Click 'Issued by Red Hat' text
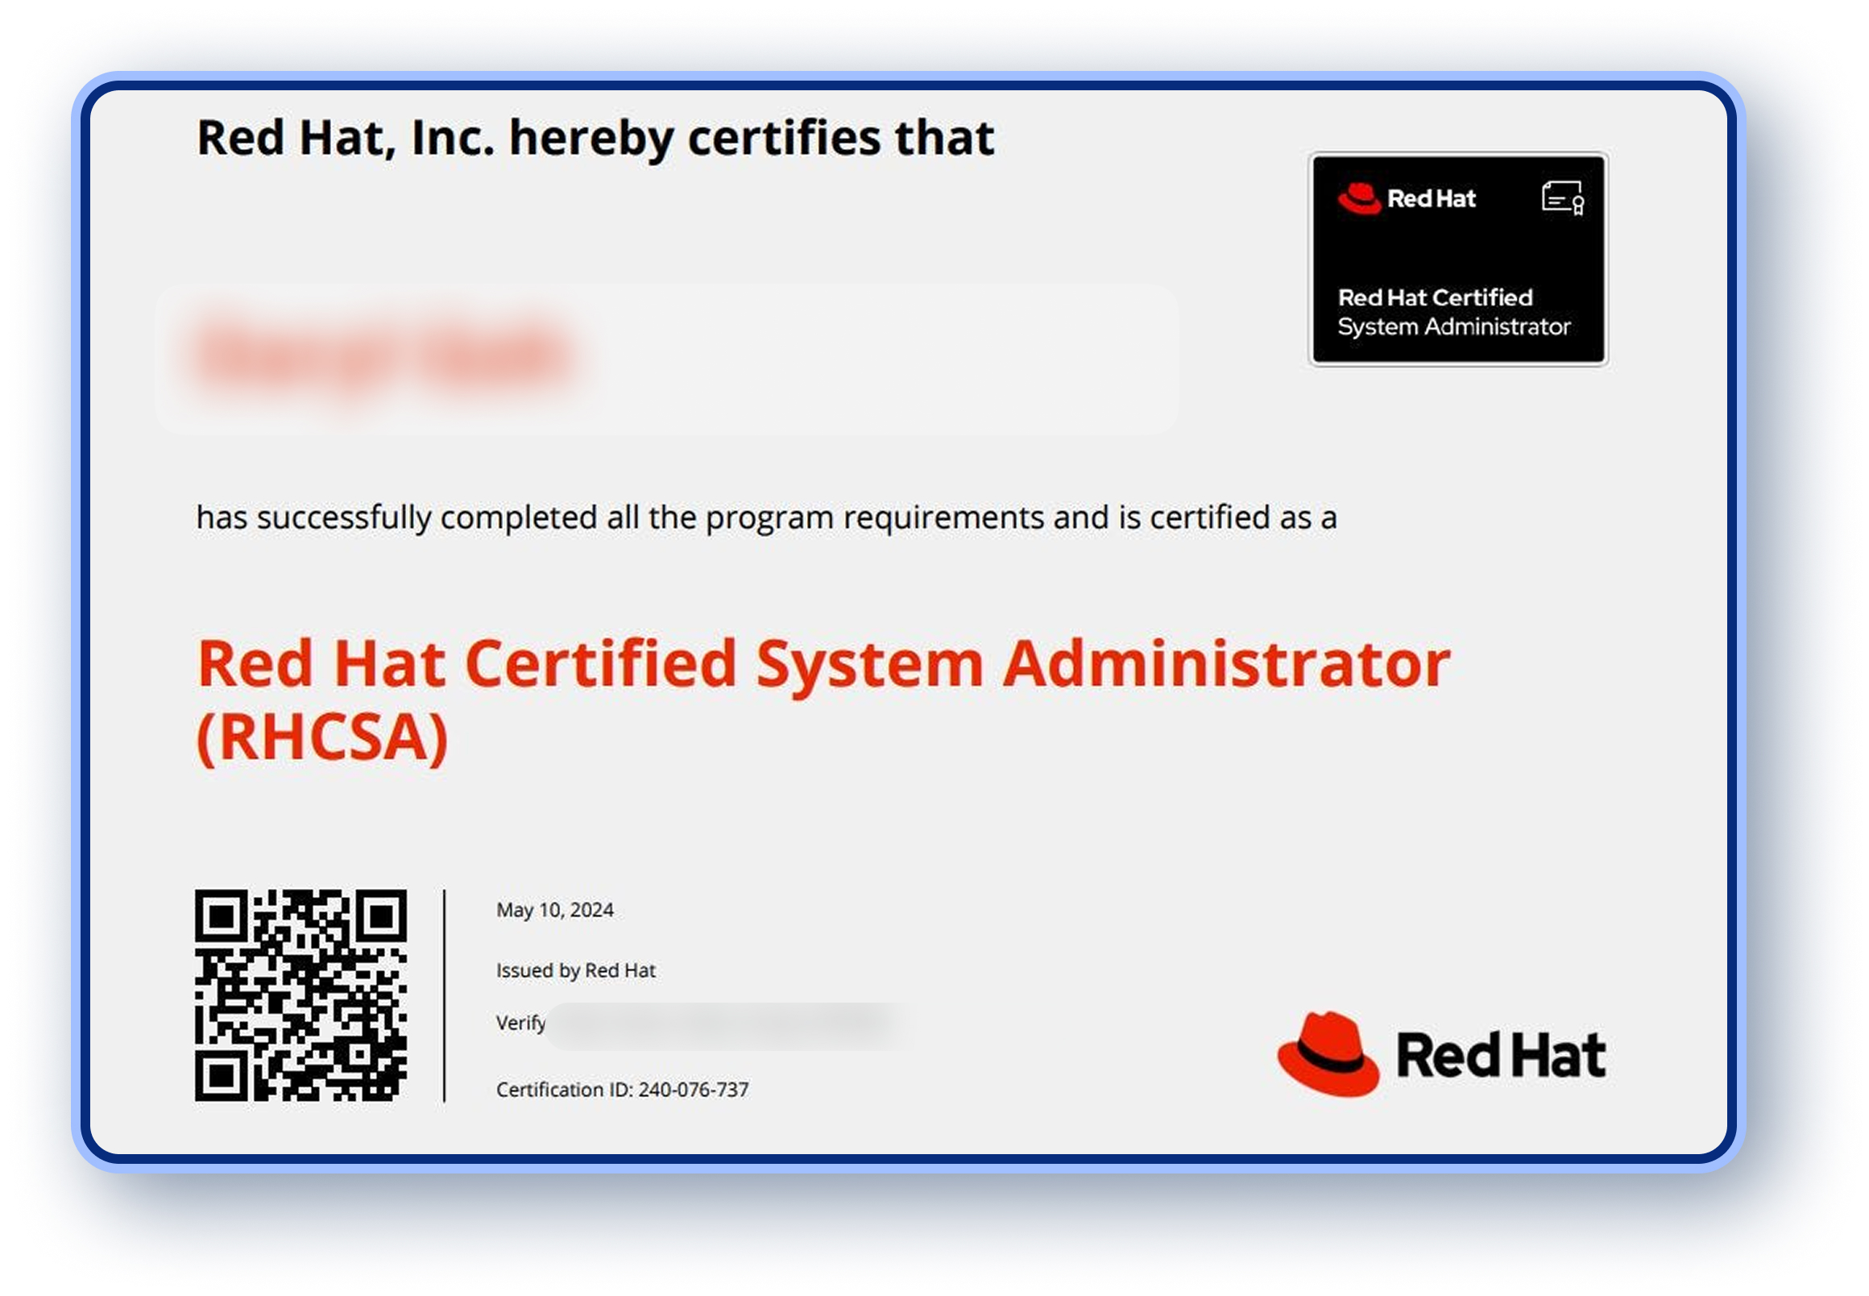The image size is (1869, 1296). (x=575, y=970)
